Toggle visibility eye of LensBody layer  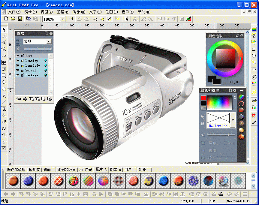(17, 65)
